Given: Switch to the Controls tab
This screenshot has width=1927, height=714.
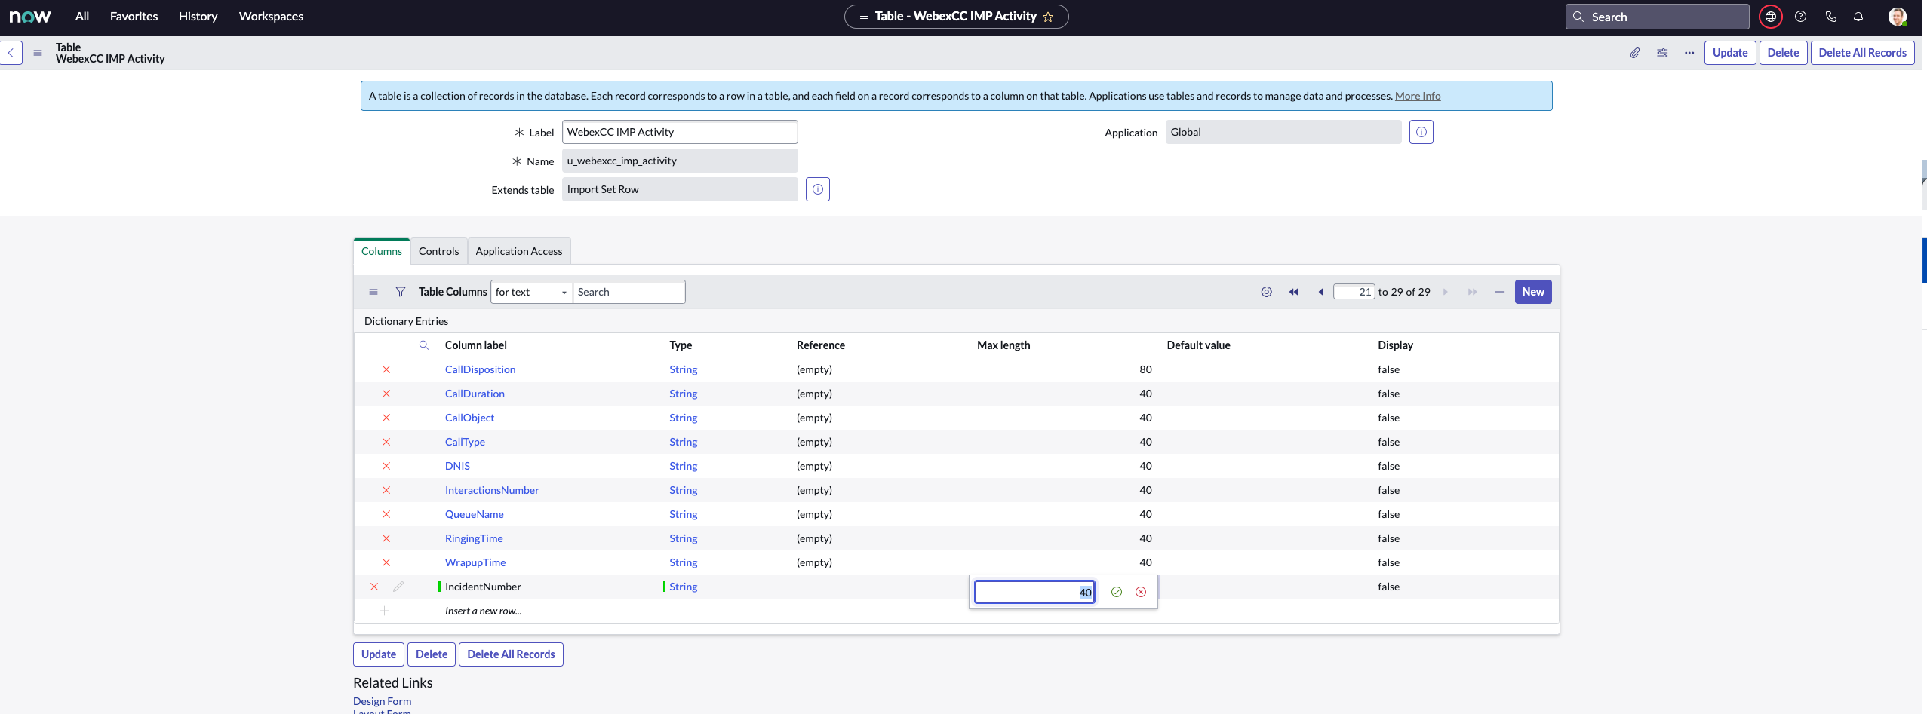Looking at the screenshot, I should (438, 251).
